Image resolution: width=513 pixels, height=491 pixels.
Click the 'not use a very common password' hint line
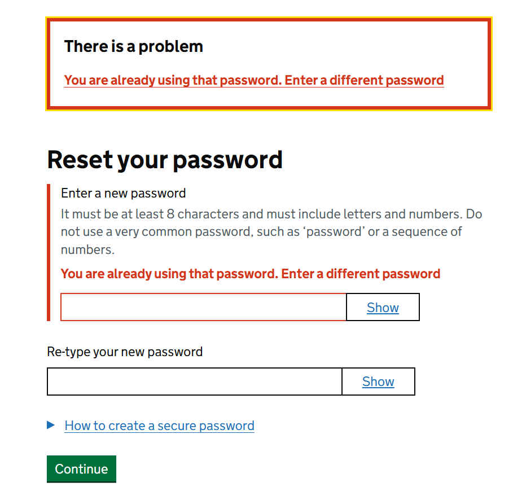261,232
